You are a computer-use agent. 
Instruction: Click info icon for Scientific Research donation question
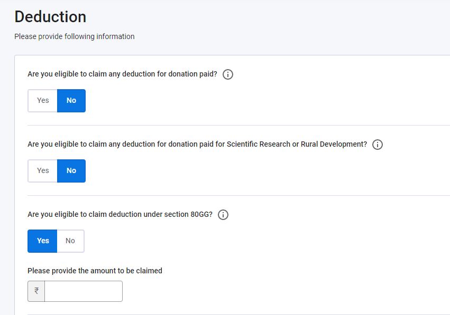click(x=378, y=145)
